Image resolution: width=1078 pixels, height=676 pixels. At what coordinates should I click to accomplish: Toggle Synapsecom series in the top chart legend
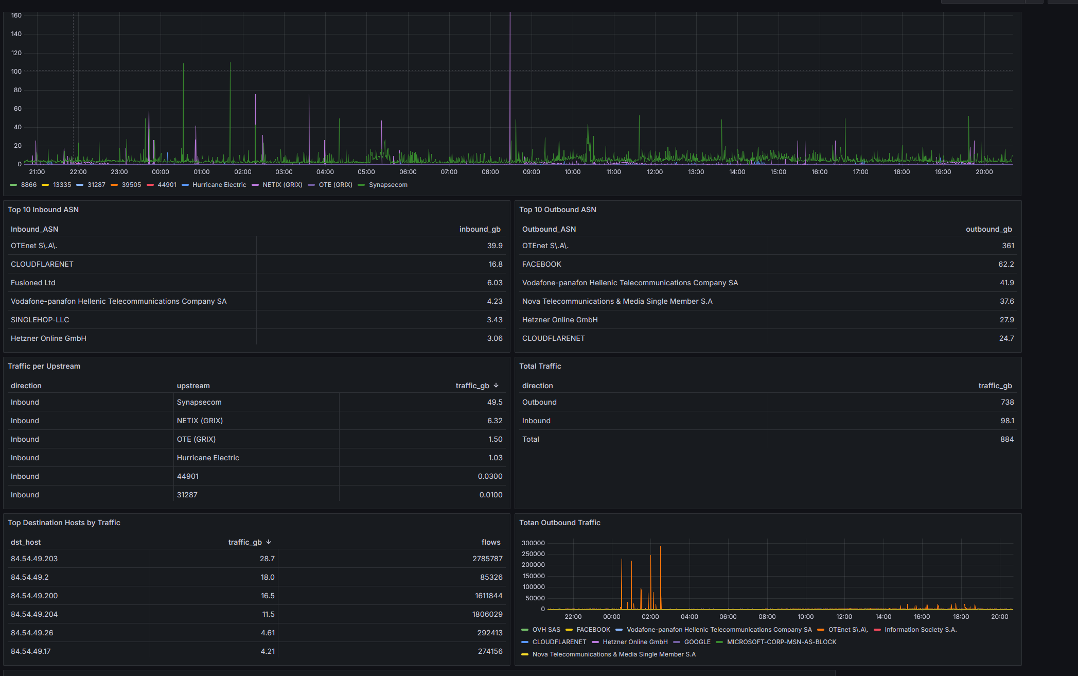click(387, 185)
